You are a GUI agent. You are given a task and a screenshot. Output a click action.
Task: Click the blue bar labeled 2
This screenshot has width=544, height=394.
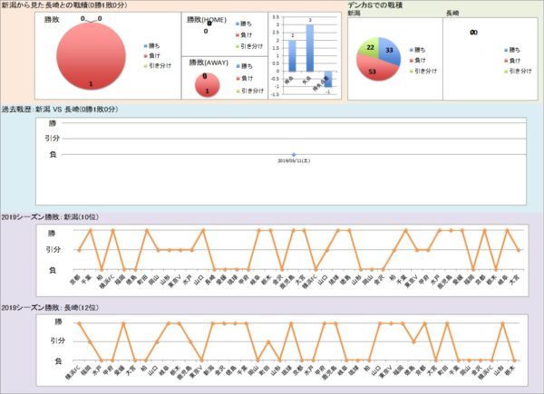[x=292, y=56]
